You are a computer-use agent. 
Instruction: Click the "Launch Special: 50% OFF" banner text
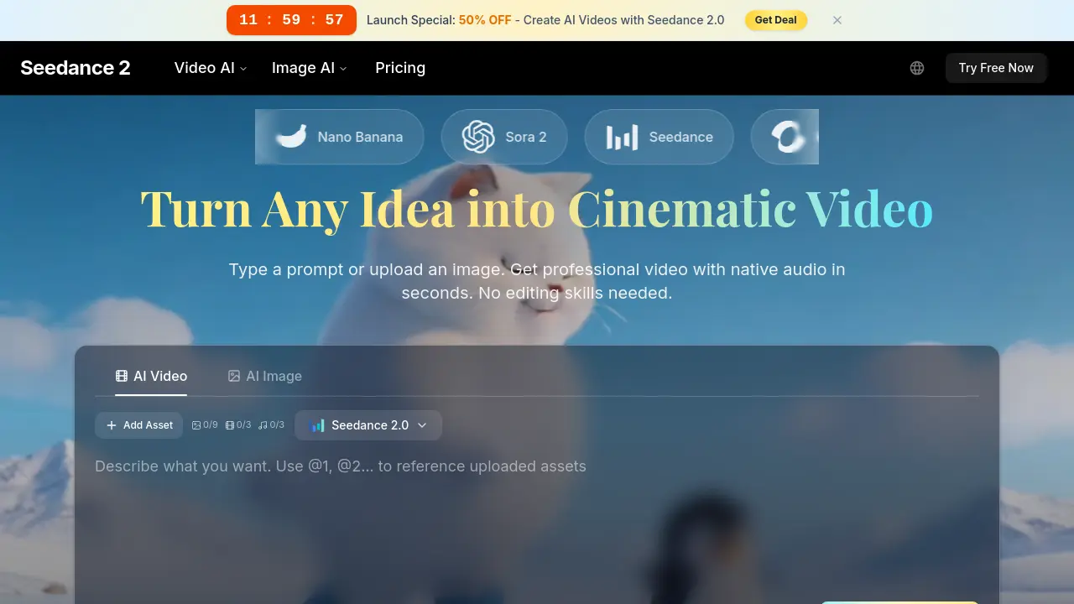coord(439,20)
